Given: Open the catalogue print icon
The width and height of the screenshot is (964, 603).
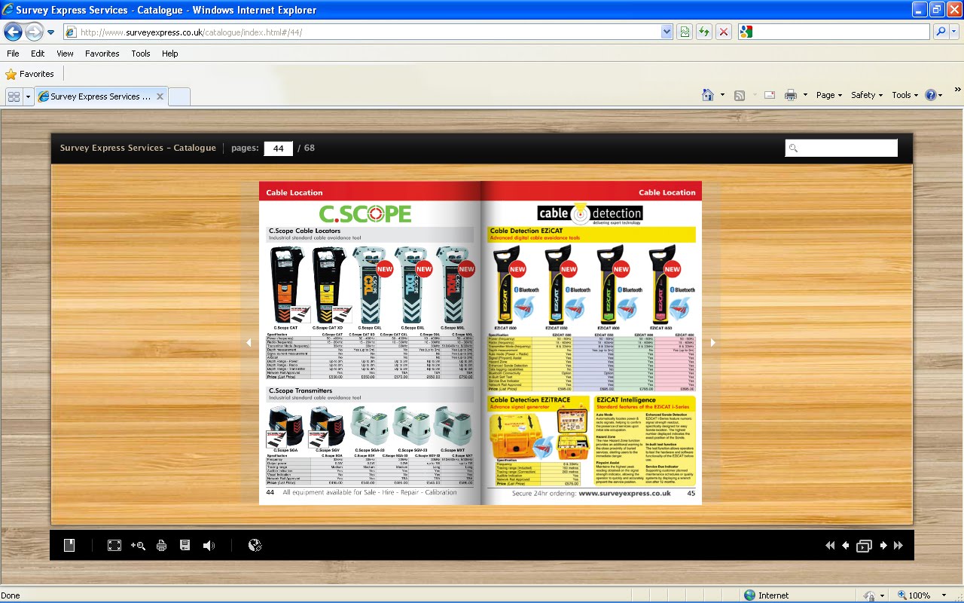Looking at the screenshot, I should point(161,545).
